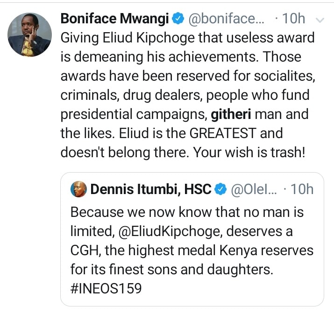Viewport: 334px width, 313px height.
Task: Click the @boniface... handle
Action: [223, 20]
